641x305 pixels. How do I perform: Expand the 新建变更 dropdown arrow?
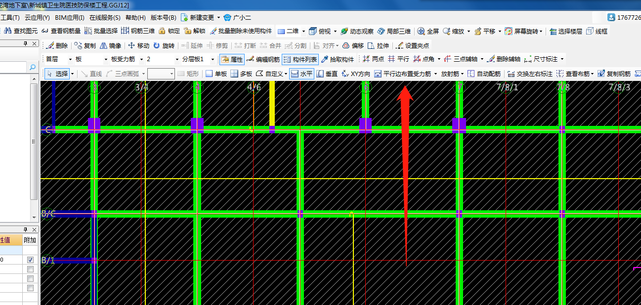(218, 17)
